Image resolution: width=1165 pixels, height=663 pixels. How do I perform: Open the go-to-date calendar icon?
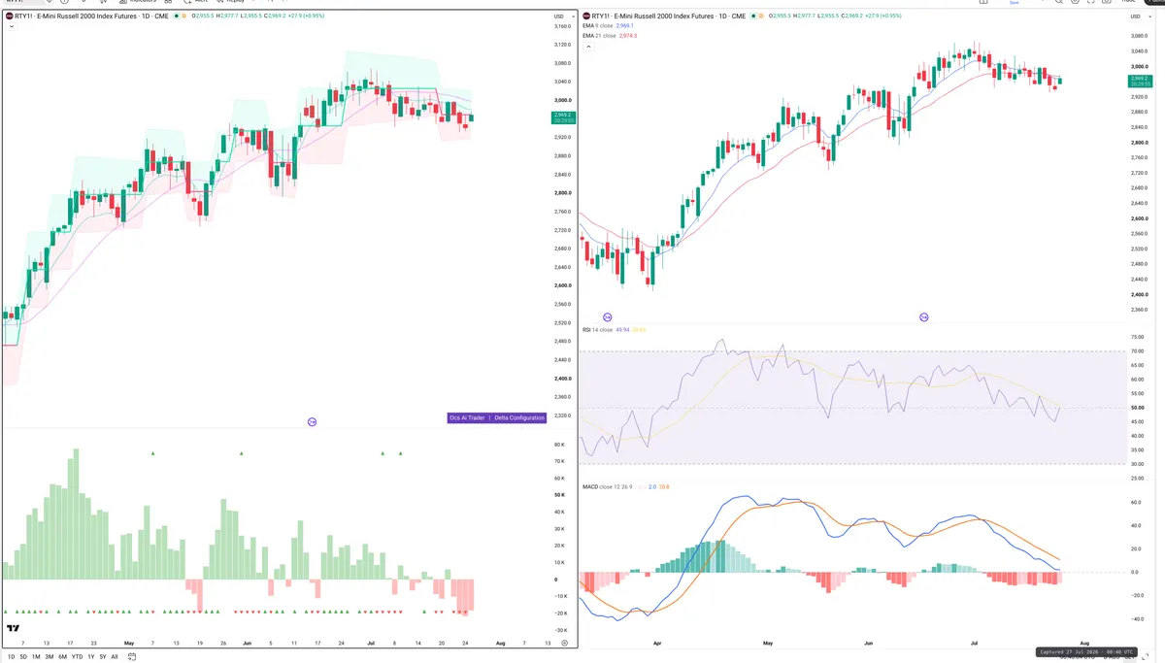[132, 656]
